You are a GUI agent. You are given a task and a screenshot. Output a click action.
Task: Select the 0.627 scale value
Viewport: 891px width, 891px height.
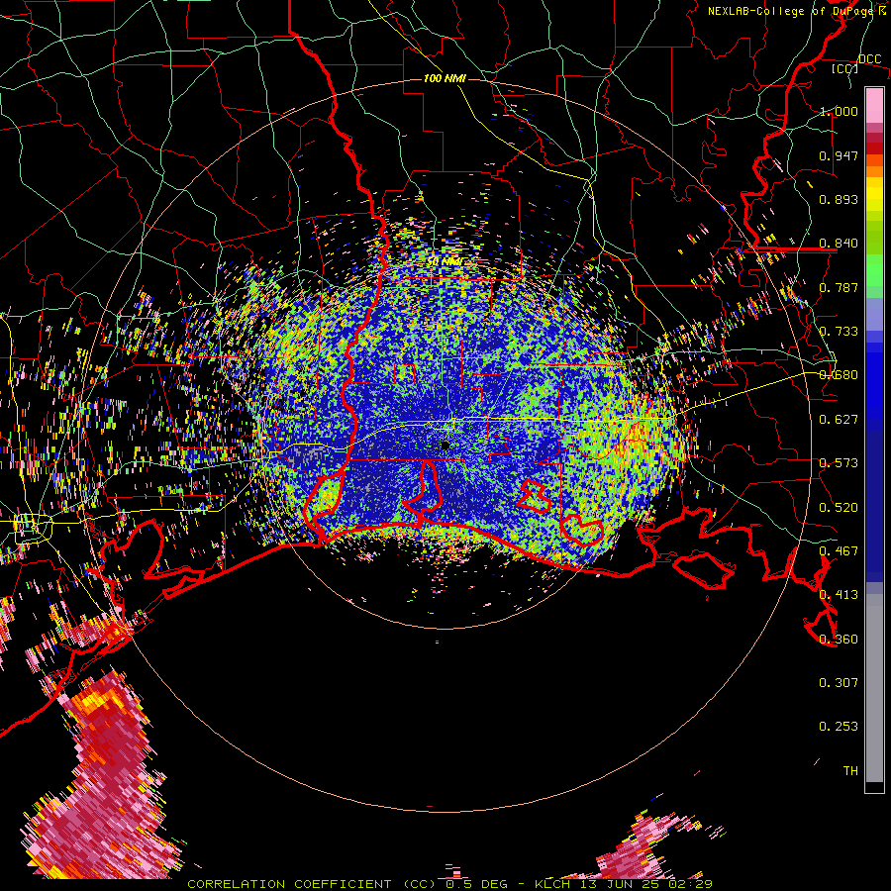pyautogui.click(x=839, y=420)
